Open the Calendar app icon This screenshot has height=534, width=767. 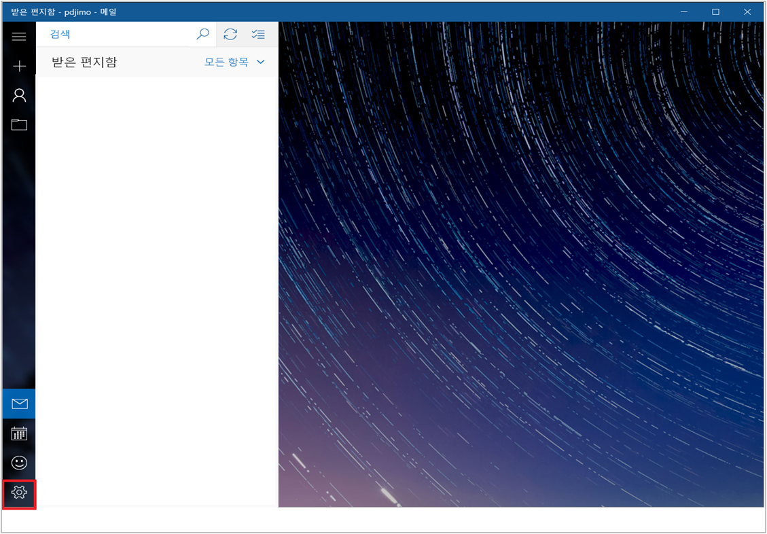[x=19, y=433]
